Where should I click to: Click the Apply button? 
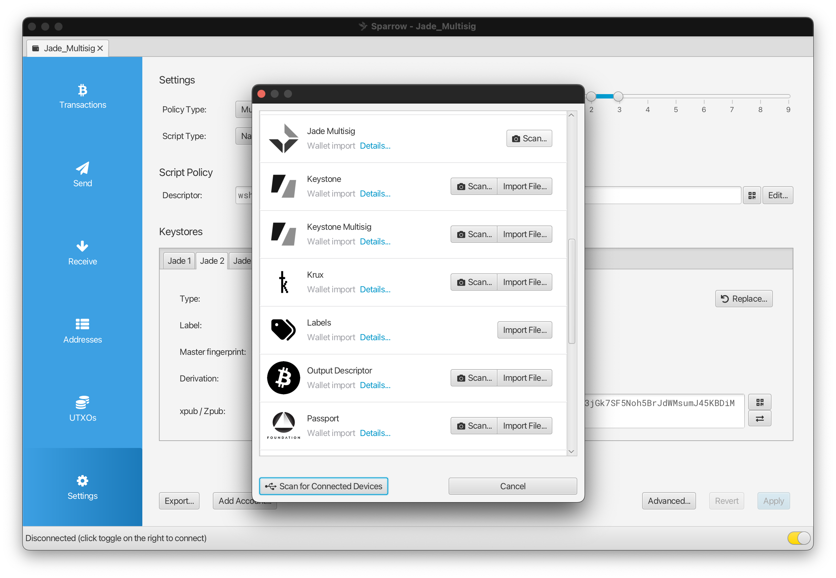773,501
